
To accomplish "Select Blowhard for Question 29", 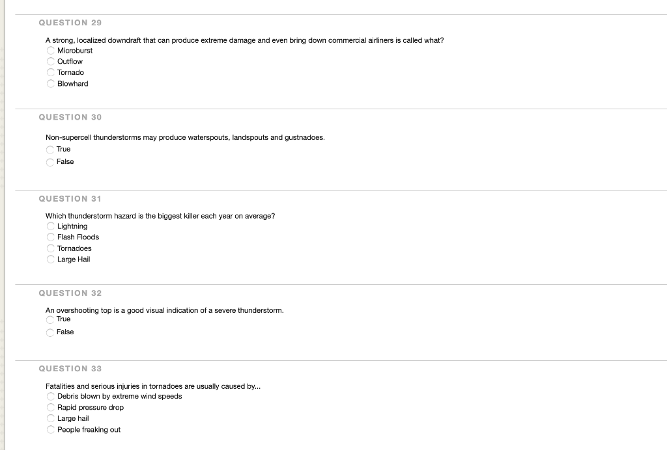I will [51, 83].
